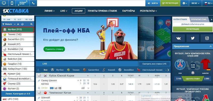Select Футбол (915) in the sports list
213x101 pixels.
[x=18, y=30]
